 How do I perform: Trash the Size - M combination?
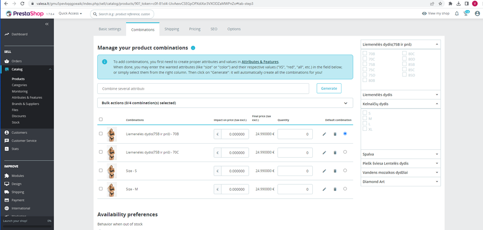click(x=335, y=189)
